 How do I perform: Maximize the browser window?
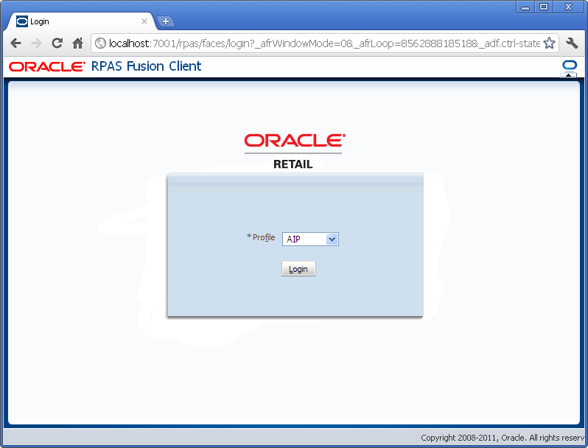pos(544,7)
